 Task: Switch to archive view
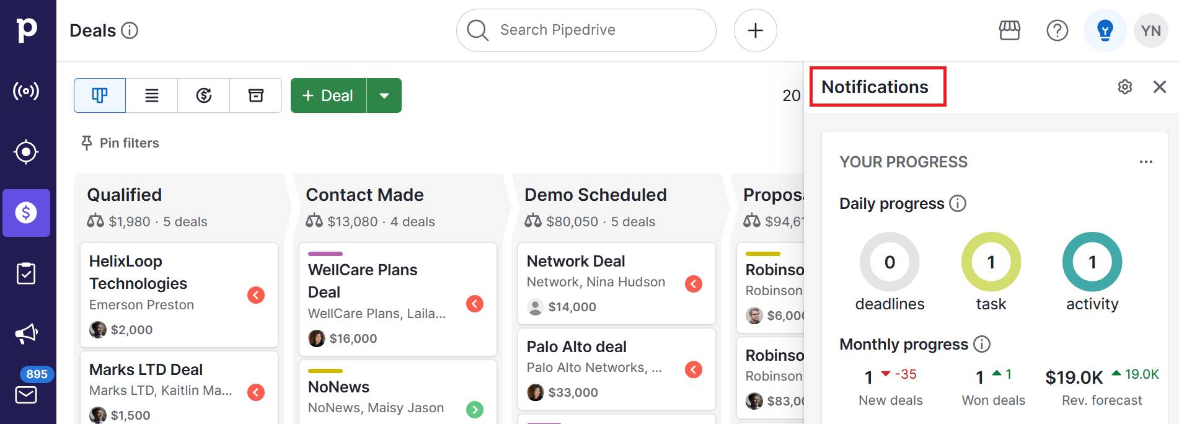pos(256,95)
